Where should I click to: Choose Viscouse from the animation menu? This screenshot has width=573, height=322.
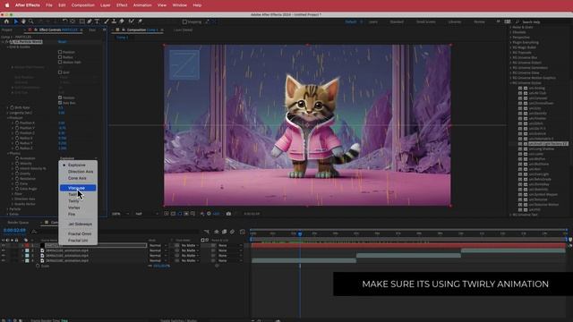click(x=78, y=188)
